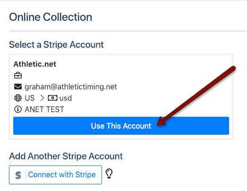Click the envelope email icon
Viewport: 247px width, 191px height.
[18, 87]
